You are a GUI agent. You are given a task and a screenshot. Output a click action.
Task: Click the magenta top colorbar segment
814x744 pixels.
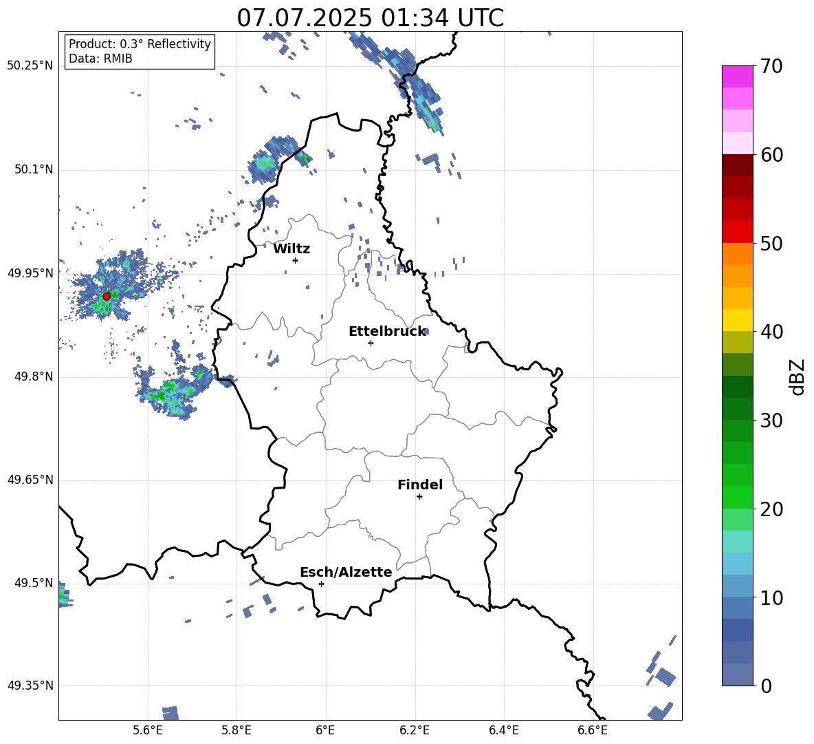tap(738, 76)
